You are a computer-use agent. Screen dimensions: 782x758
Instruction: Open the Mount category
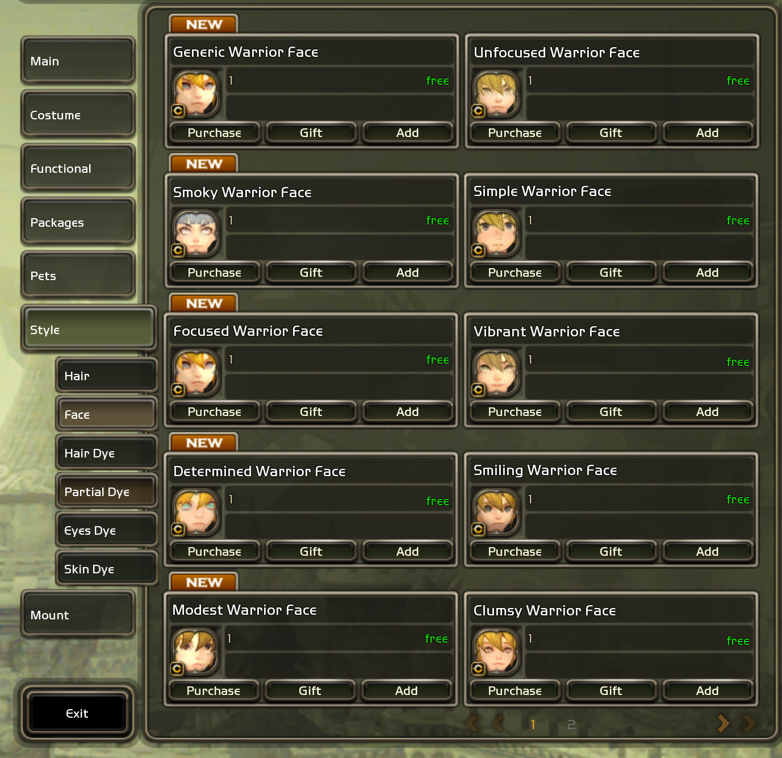(x=78, y=615)
